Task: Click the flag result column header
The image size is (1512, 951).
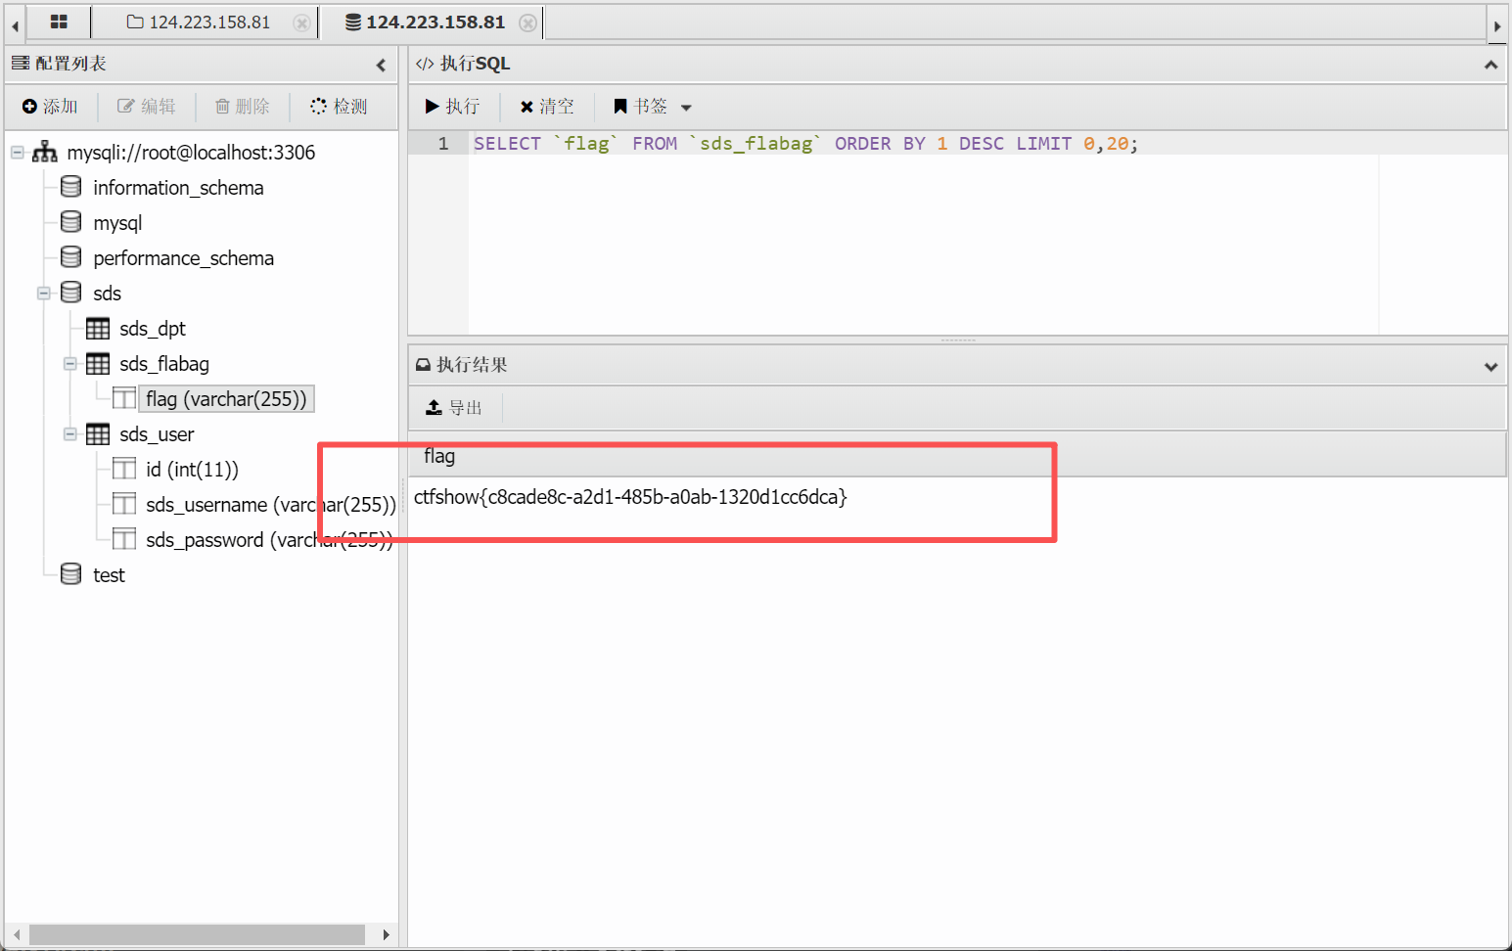Action: 957,456
